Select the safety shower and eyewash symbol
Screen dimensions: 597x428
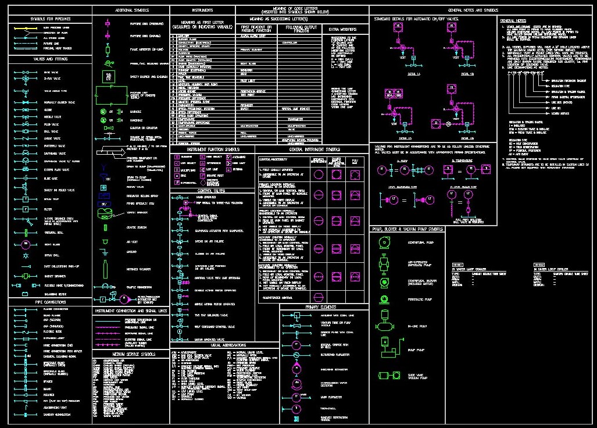click(107, 76)
